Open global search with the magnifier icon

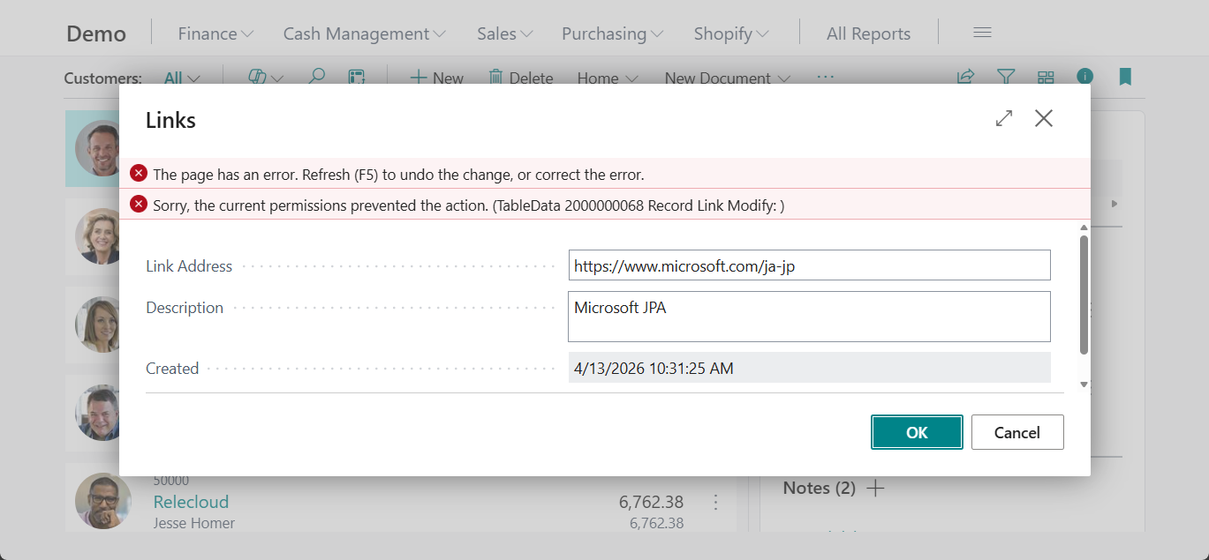point(317,78)
